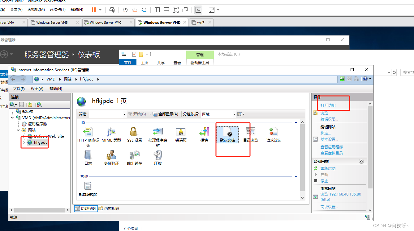Open the SSL 设置 padlock icon
This screenshot has width=414, height=231.
[133, 132]
